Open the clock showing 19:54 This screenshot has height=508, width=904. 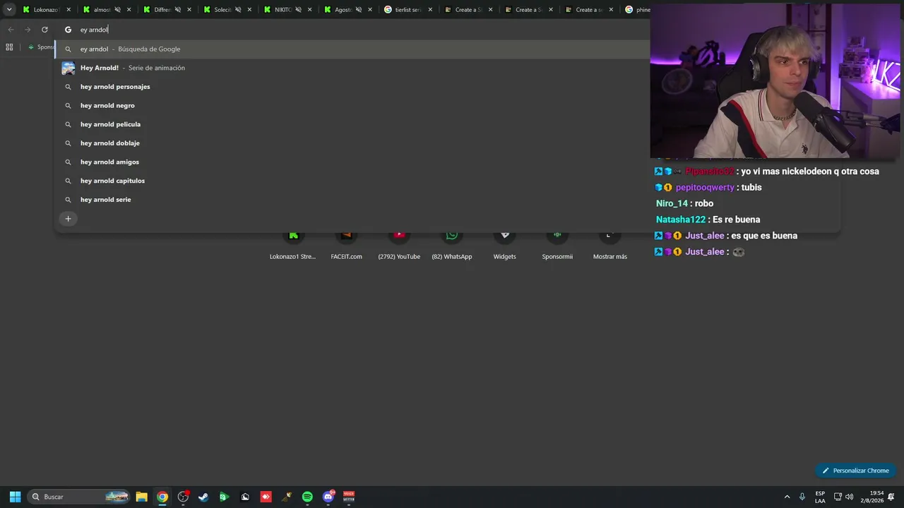[871, 497]
